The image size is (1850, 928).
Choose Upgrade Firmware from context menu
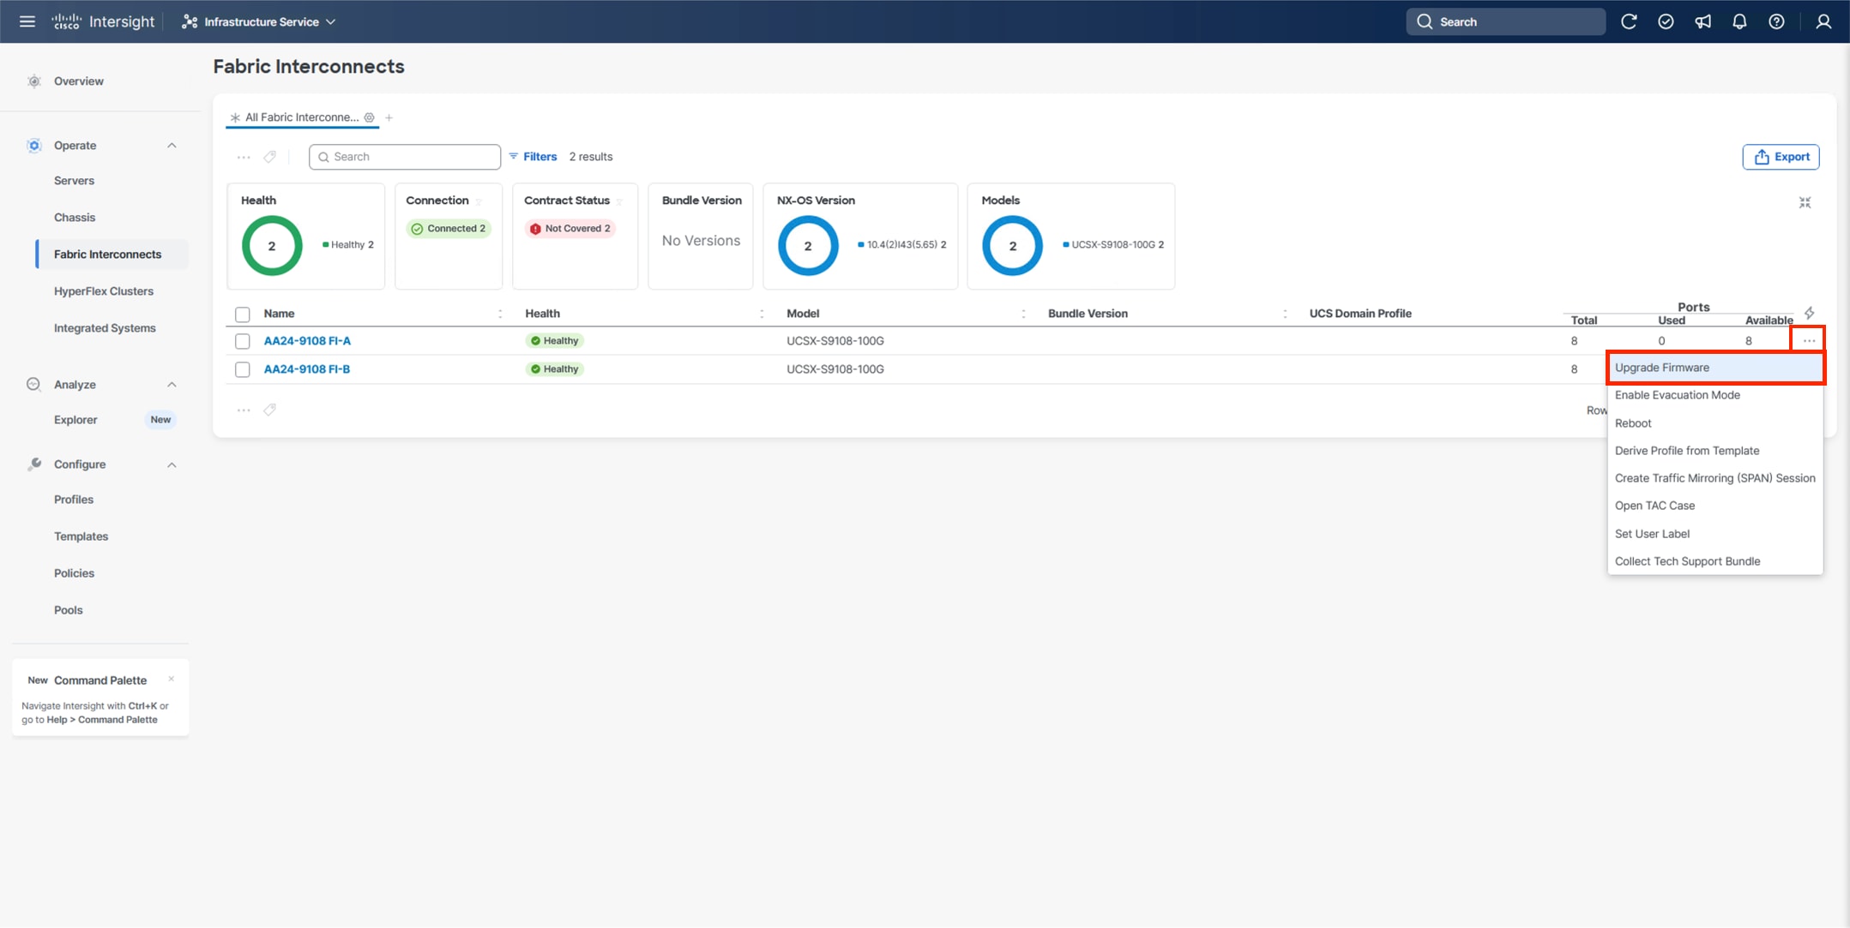[1661, 368]
